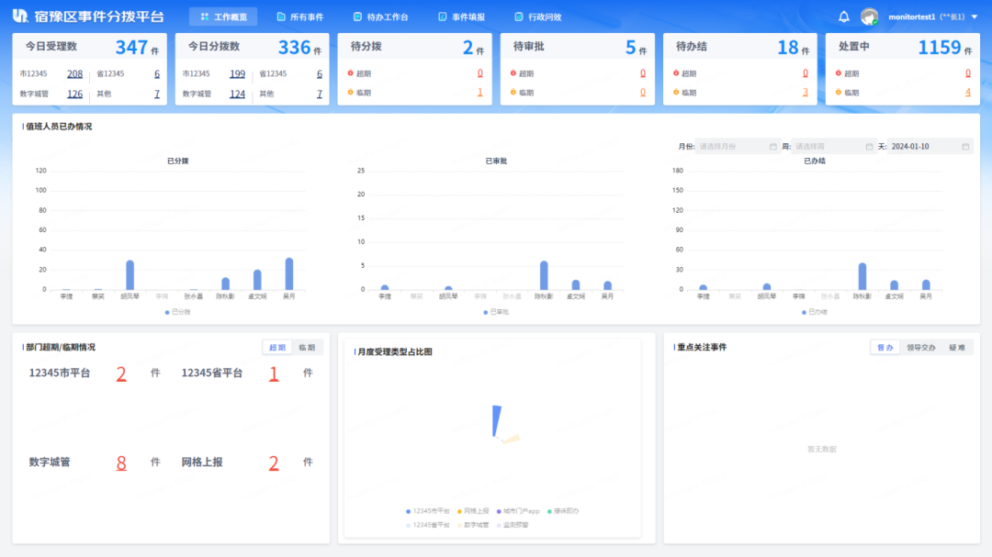Open the user account dropdown arrow
The height and width of the screenshot is (557, 992).
pyautogui.click(x=974, y=17)
